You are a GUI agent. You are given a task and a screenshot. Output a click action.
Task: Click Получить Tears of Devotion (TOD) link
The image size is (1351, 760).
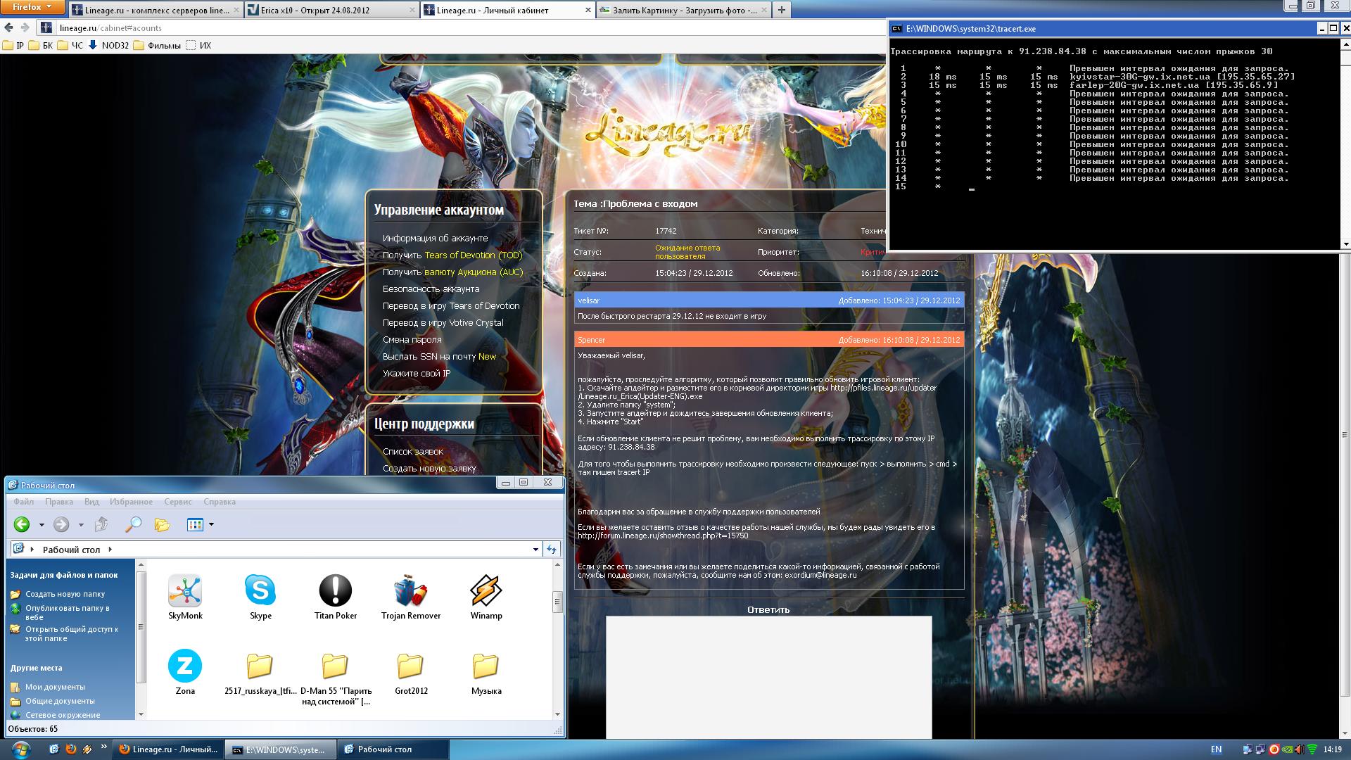[x=452, y=255]
